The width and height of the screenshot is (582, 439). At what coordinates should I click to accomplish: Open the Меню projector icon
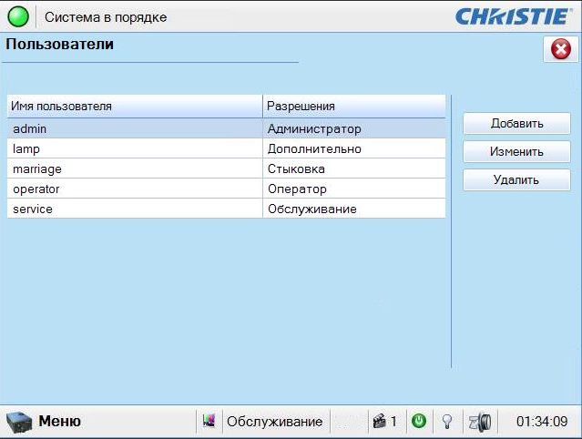pyautogui.click(x=18, y=422)
